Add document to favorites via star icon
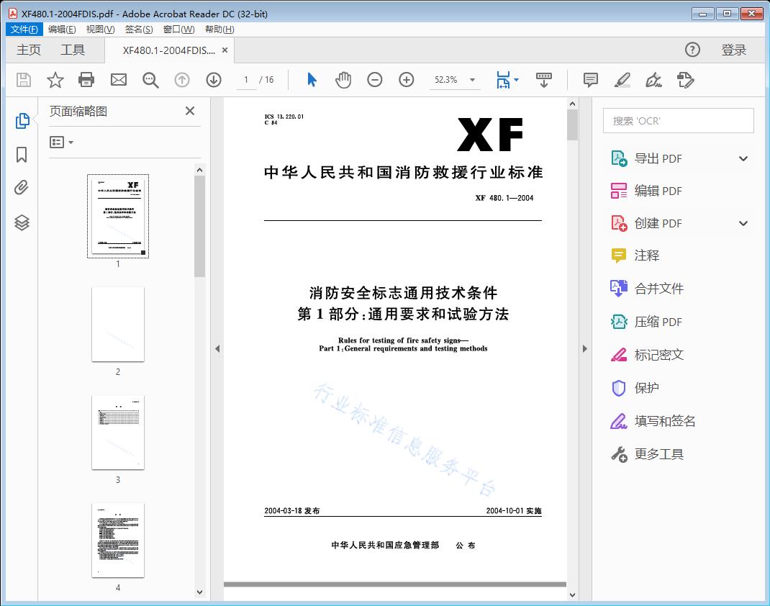Viewport: 770px width, 606px height. (55, 80)
